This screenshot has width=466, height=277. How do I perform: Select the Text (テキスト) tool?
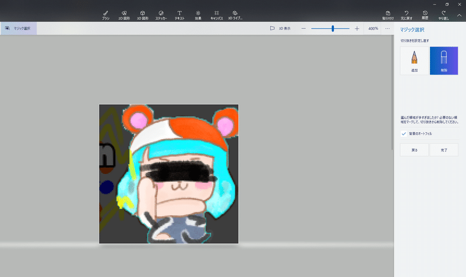(179, 15)
